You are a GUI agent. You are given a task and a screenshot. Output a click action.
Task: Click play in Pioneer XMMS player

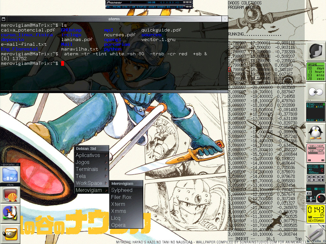pyautogui.click(x=164, y=2)
